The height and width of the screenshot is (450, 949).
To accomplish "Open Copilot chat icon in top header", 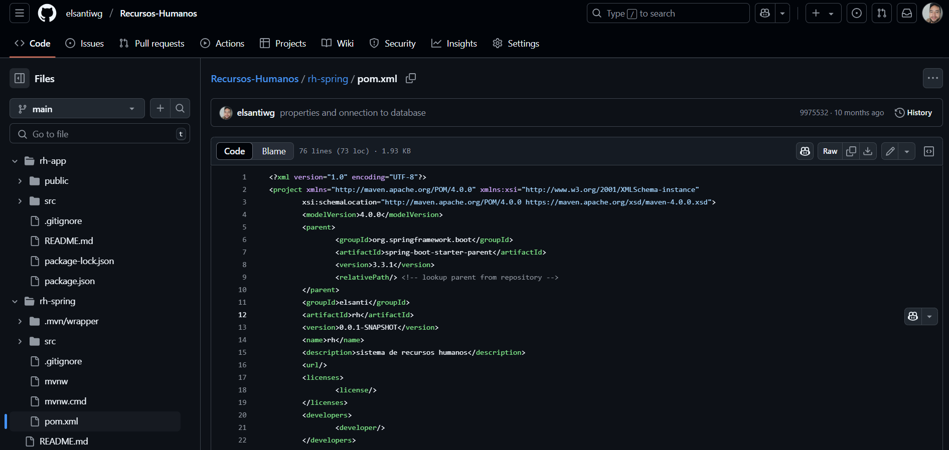I will (765, 13).
